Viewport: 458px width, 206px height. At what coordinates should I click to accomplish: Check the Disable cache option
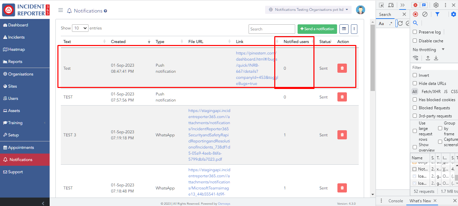[415, 41]
